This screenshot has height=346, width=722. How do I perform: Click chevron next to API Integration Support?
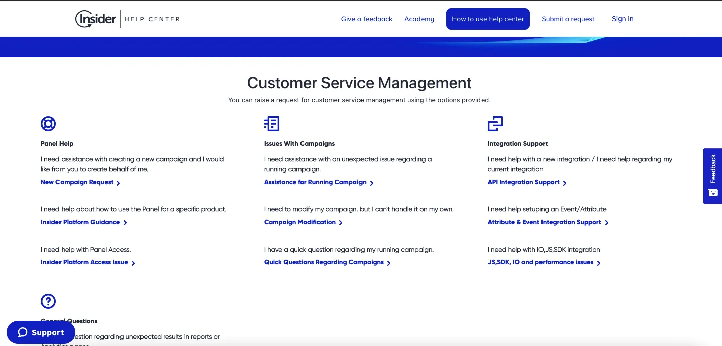[565, 183]
